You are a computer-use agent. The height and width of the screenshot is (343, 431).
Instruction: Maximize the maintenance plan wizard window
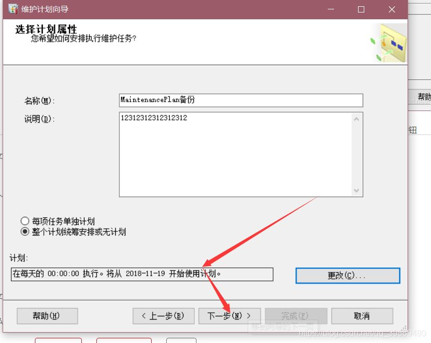pos(361,9)
